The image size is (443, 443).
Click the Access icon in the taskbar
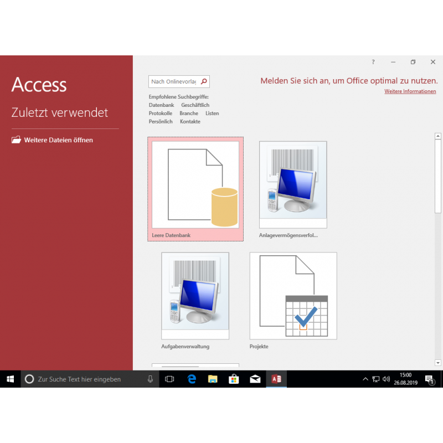(x=276, y=379)
